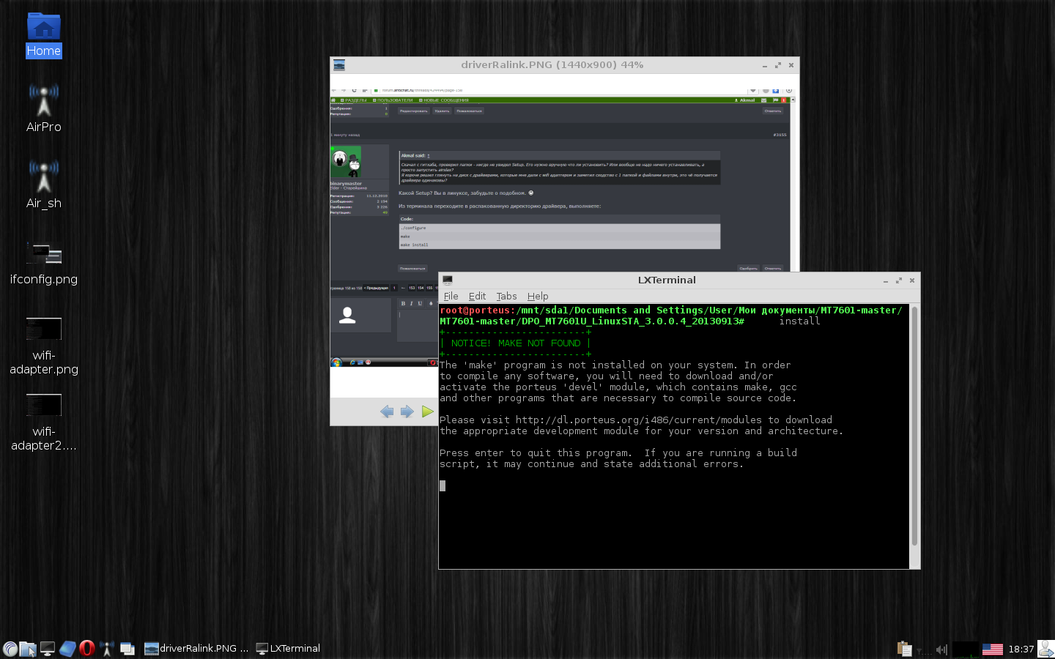
Task: Maximize the LXTerminal window
Action: pos(899,280)
